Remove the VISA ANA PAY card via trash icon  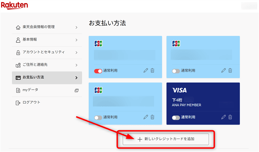click(230, 117)
